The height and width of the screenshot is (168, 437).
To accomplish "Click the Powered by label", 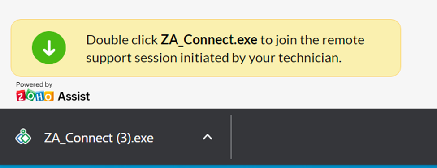I will [34, 84].
